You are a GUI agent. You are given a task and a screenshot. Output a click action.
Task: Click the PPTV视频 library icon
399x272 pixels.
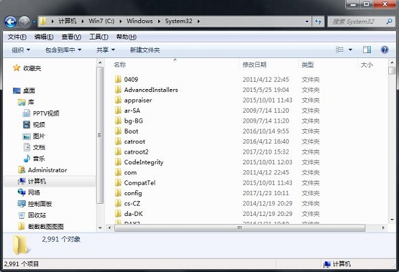point(26,113)
